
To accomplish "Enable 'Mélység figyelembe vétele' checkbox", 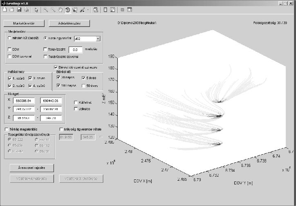I will pos(61,129).
